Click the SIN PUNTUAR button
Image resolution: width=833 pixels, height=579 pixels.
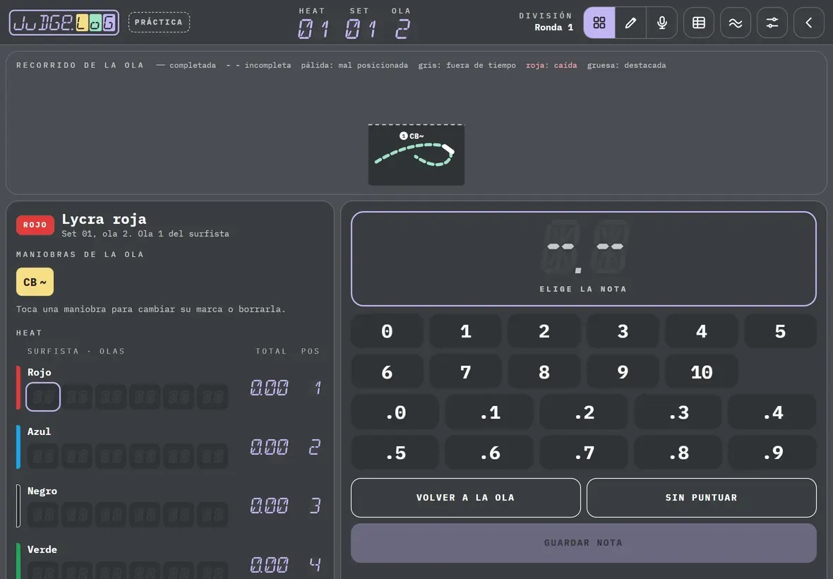point(701,498)
